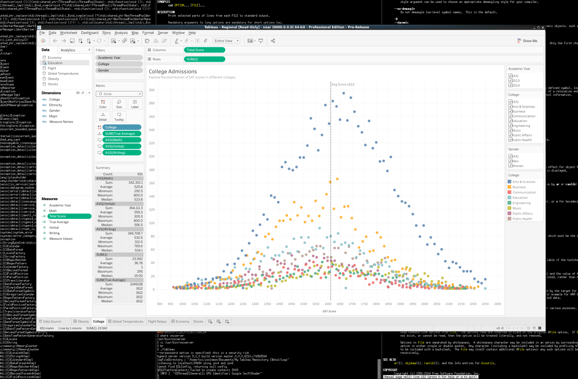Image resolution: width=578 pixels, height=379 pixels.
Task: Switch to the Analytics pane tab
Action: (x=68, y=50)
